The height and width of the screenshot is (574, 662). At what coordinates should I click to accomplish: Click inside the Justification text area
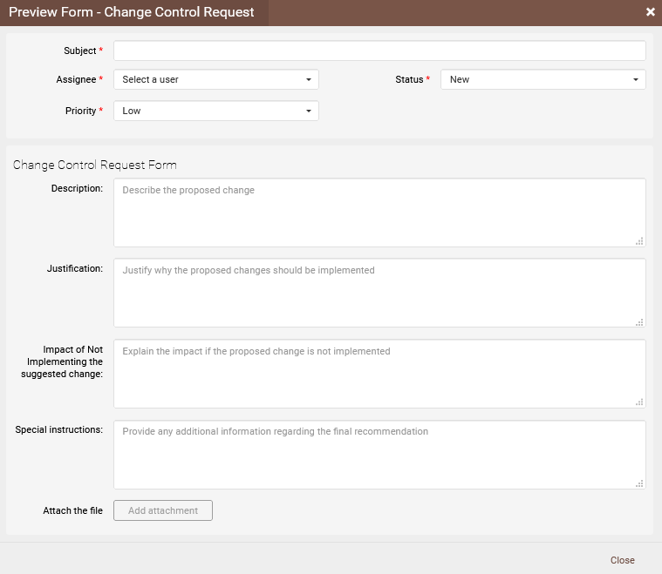point(379,293)
